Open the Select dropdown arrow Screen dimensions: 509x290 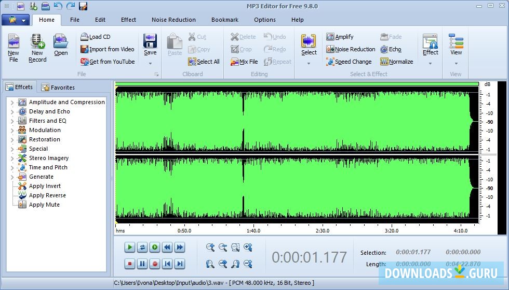click(x=309, y=63)
